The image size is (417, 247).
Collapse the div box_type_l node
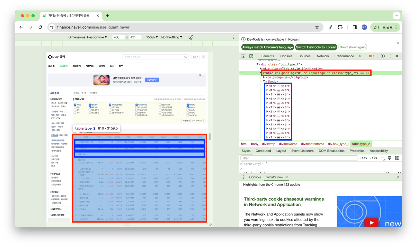coord(257,64)
